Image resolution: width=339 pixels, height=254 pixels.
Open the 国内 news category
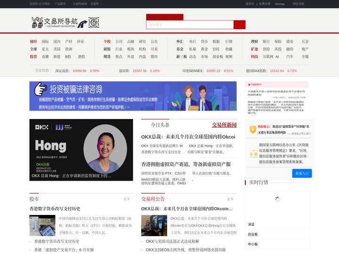(57, 41)
